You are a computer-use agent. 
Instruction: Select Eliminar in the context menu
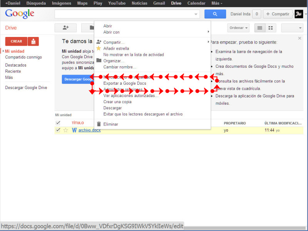point(111,124)
